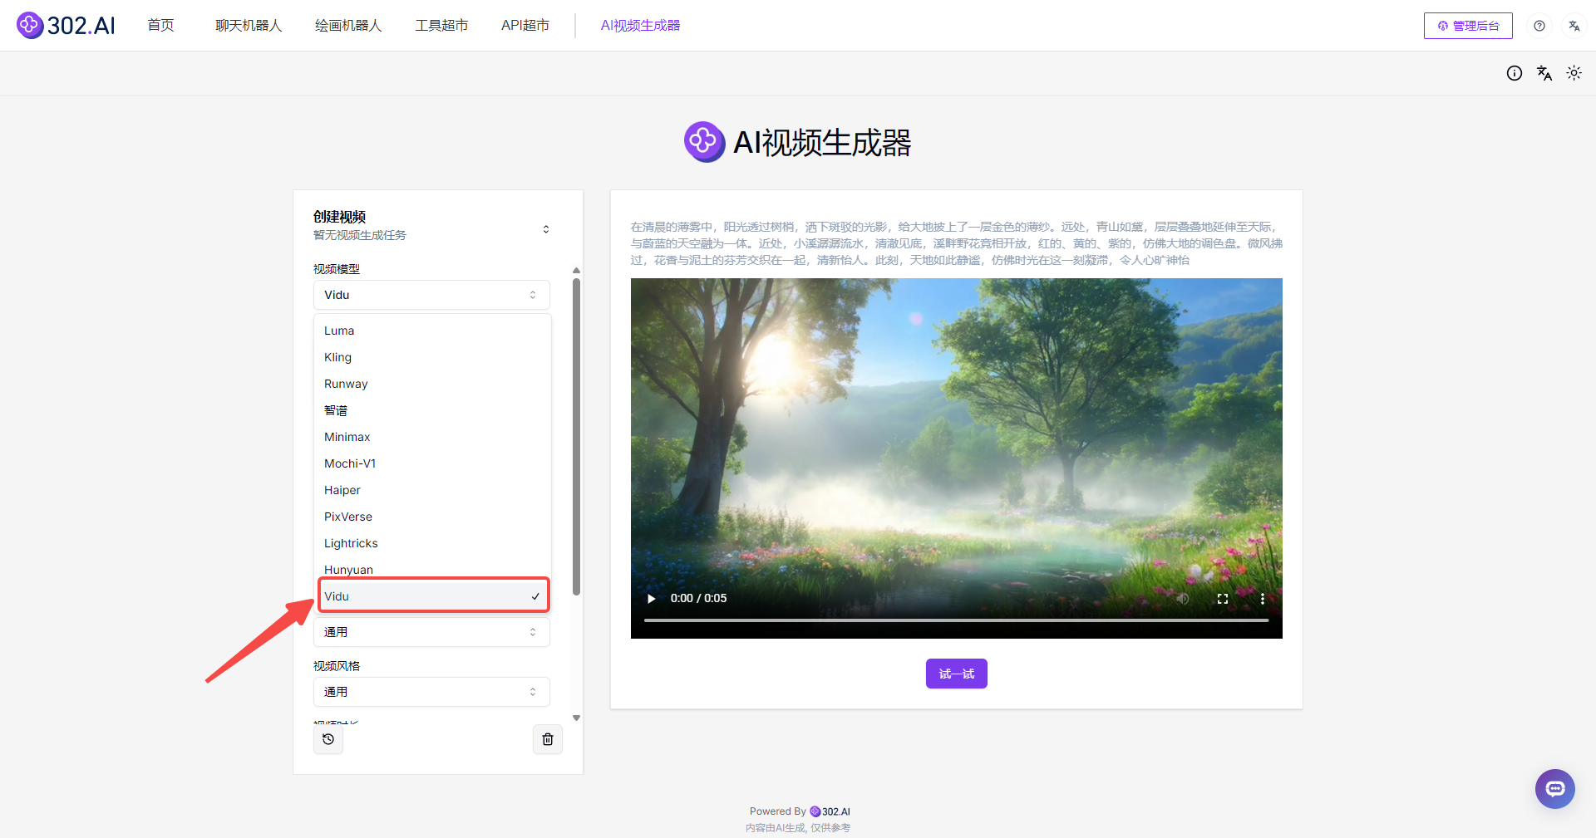
Task: Select PixVerse from model list
Action: (431, 517)
